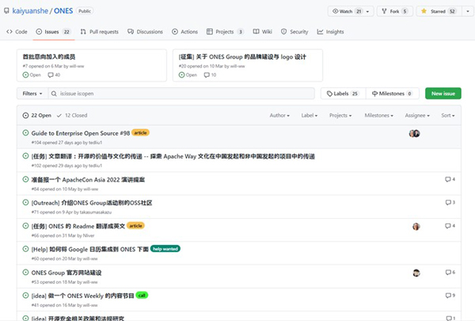This screenshot has height=321, width=475.
Task: Expand the dropdown next to Starred
Action: coord(468,12)
